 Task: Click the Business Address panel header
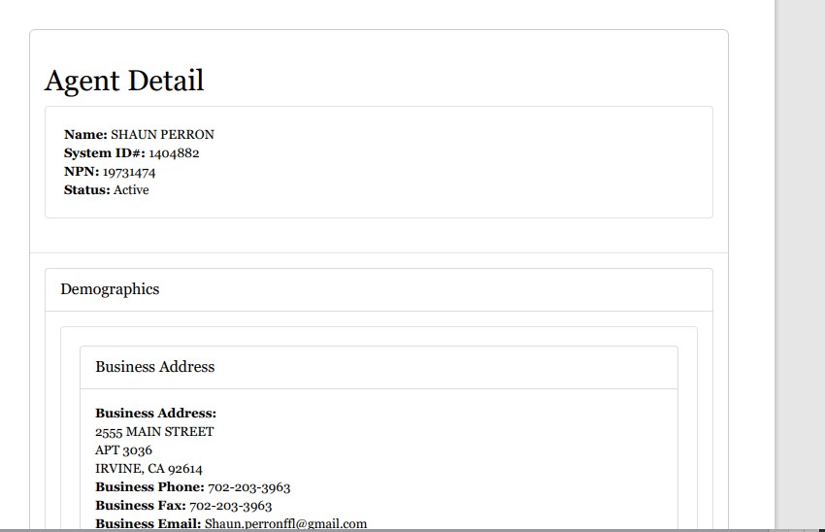click(155, 367)
